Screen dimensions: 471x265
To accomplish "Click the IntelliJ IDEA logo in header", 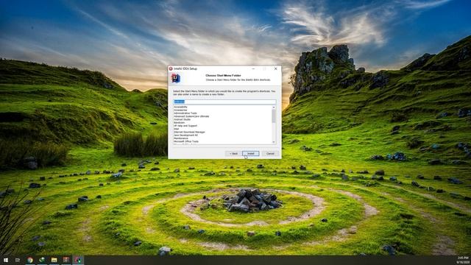I will click(176, 78).
